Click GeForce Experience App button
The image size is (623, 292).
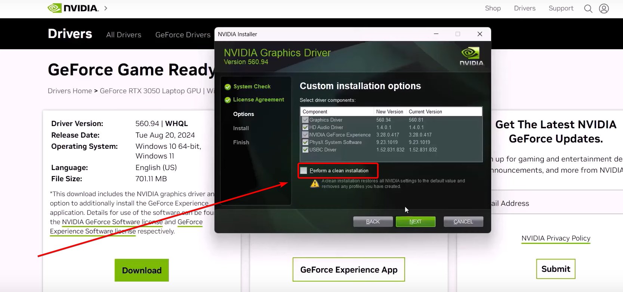(x=349, y=270)
